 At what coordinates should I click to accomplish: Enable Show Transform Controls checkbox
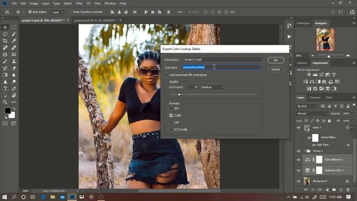(x=71, y=12)
